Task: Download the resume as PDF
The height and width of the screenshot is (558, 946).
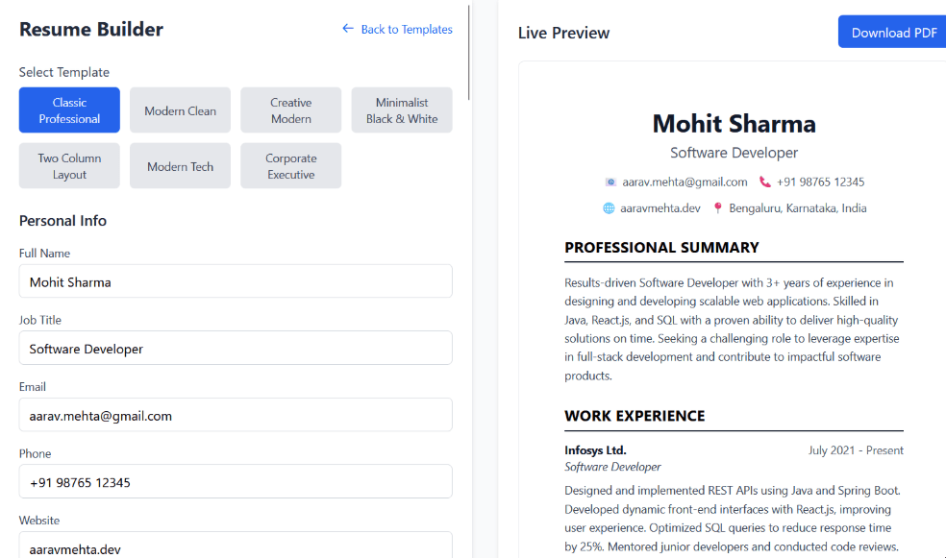Action: click(x=893, y=32)
